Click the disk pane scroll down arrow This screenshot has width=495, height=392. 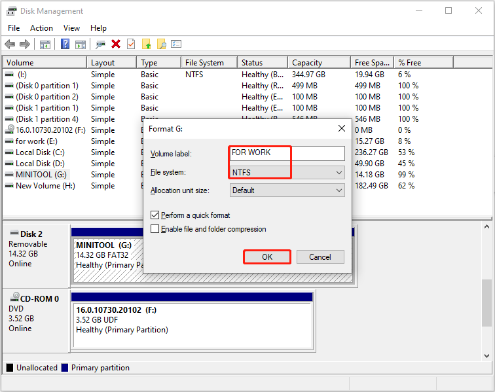pyautogui.click(x=486, y=356)
